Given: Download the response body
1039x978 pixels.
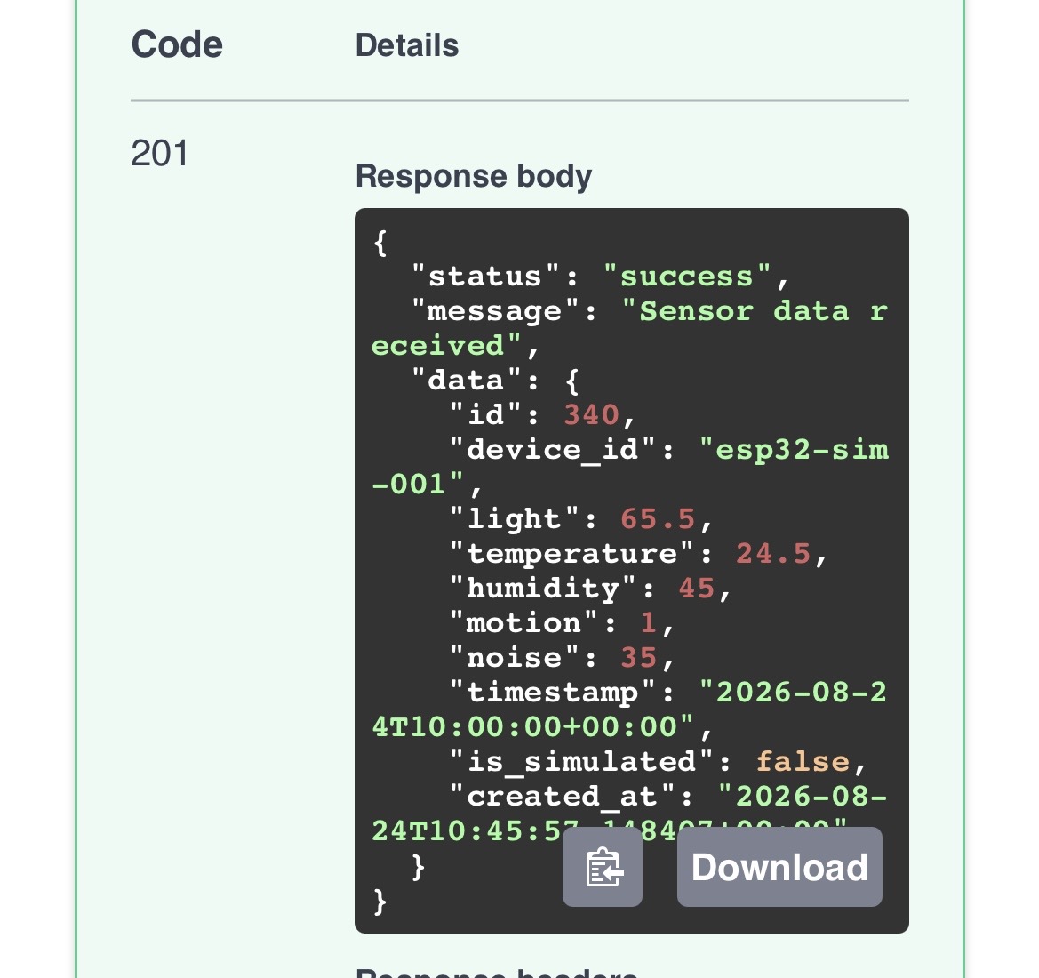Looking at the screenshot, I should coord(779,867).
